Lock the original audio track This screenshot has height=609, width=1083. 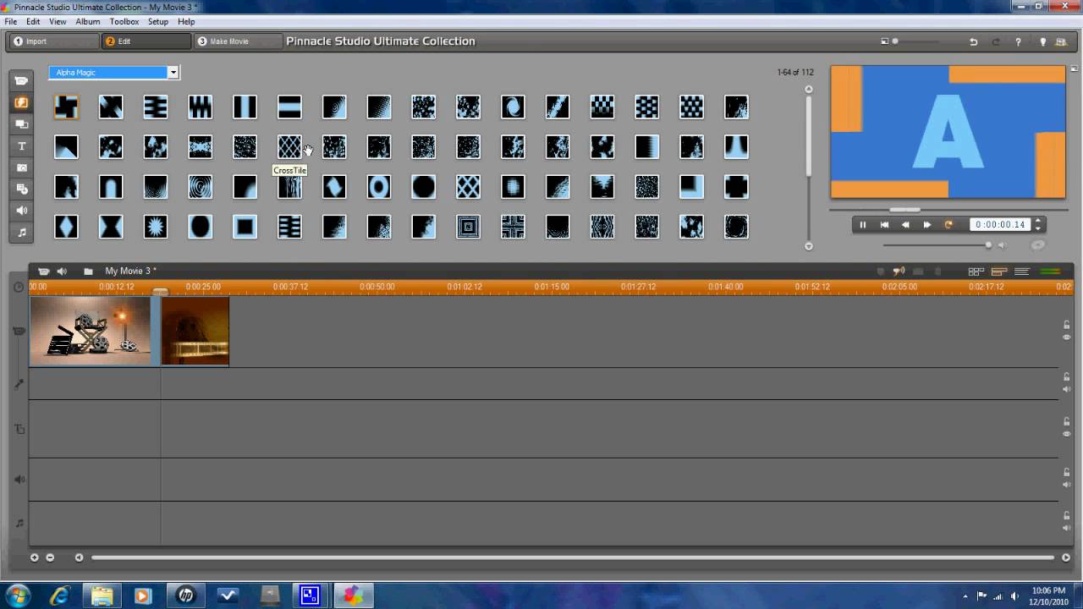tap(1067, 377)
